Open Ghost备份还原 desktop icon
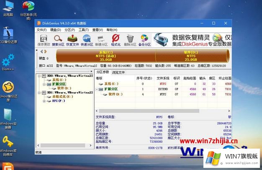 (x=8, y=91)
